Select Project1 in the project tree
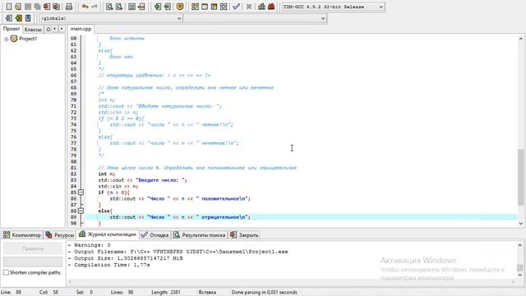 [x=28, y=39]
